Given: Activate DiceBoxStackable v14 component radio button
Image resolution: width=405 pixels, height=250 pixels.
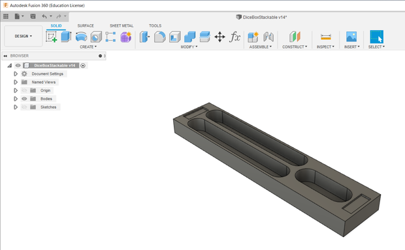Looking at the screenshot, I should (83, 66).
